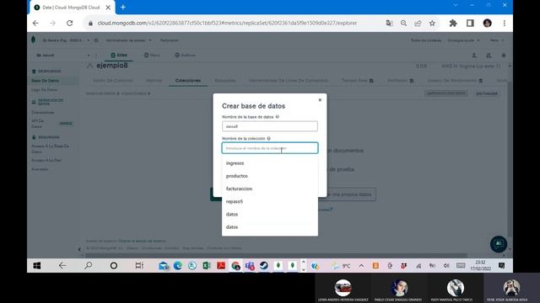The width and height of the screenshot is (540, 303).
Task: Open Herramientas De Línea De Comandos tab
Action: point(289,81)
